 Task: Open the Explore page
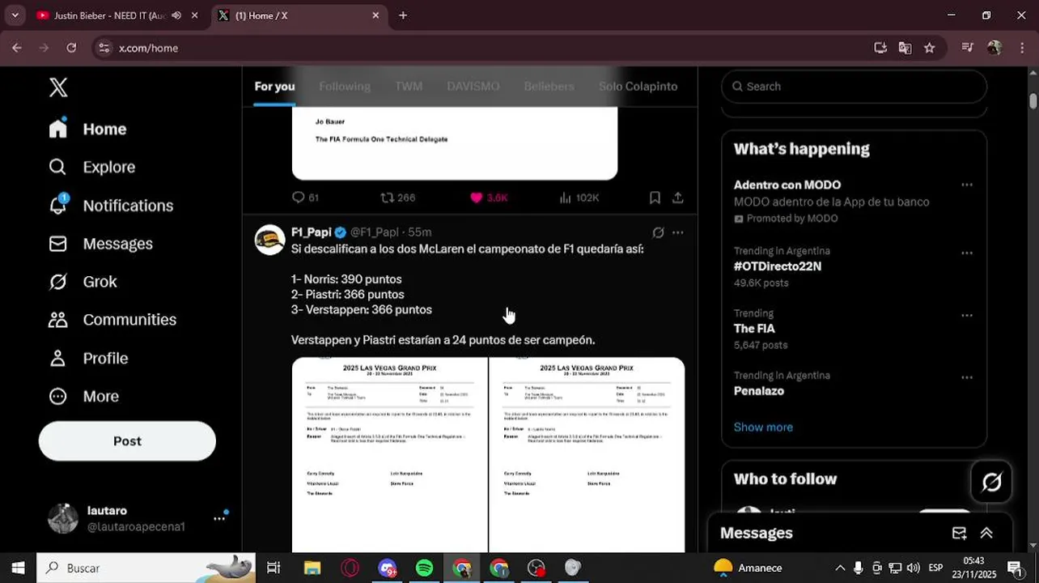coord(91,167)
